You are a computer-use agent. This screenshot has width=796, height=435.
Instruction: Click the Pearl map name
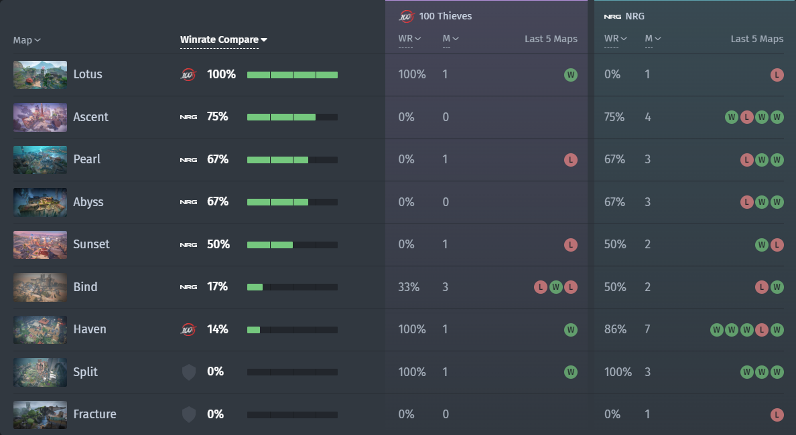pyautogui.click(x=87, y=159)
